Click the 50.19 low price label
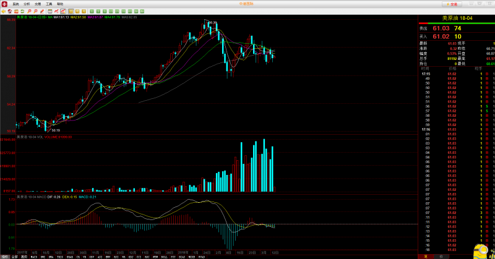495x259 pixels. click(x=56, y=130)
